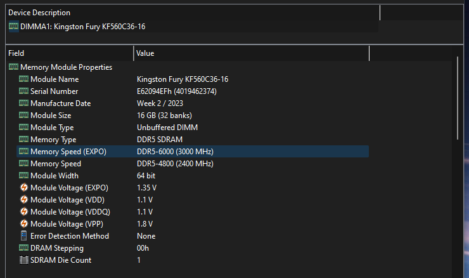Click the Error Detection Method icon
469x278 pixels.
24,236
